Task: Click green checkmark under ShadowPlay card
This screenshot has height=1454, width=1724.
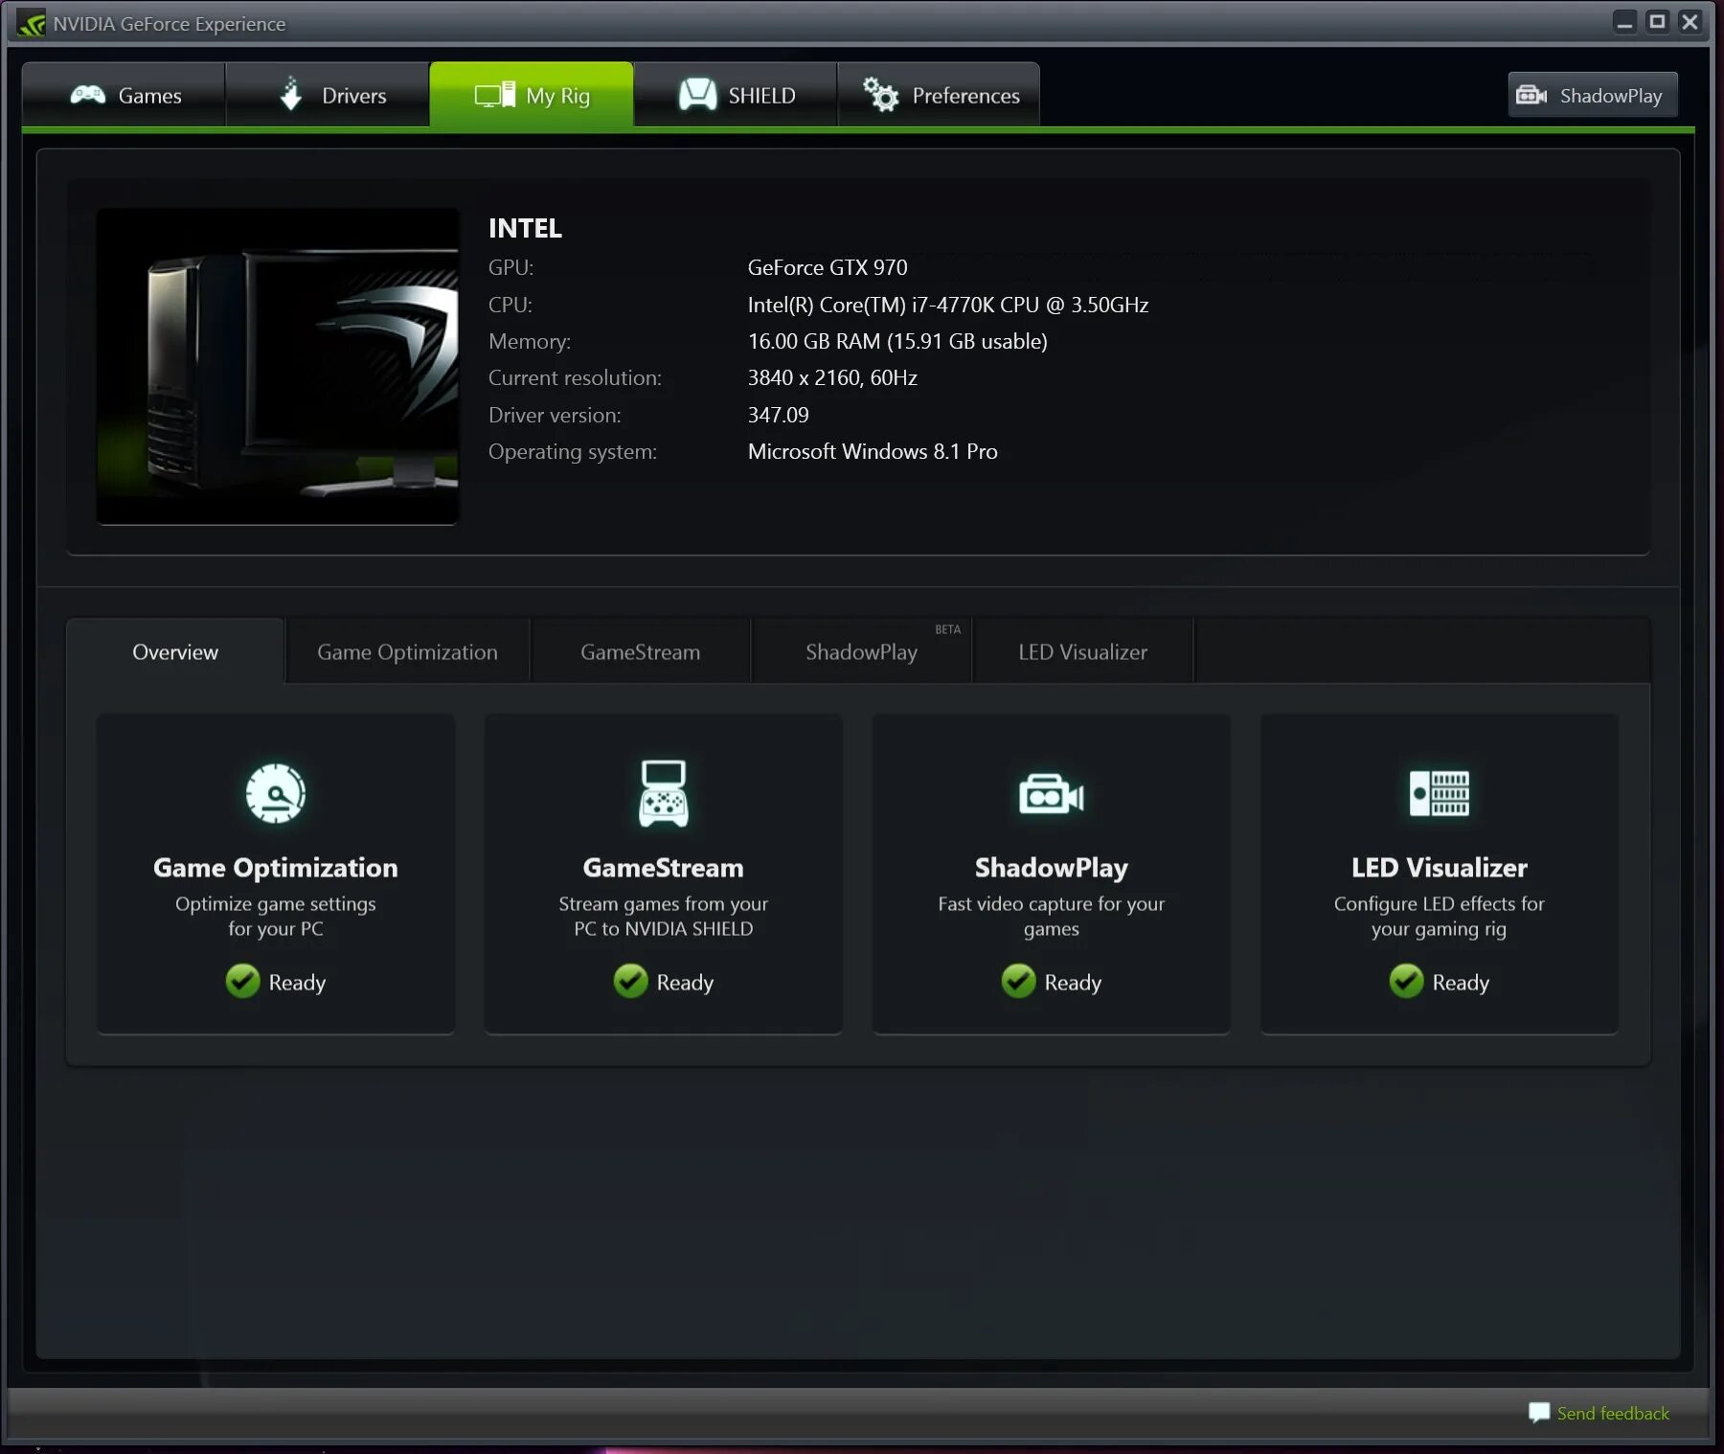Action: (1018, 981)
